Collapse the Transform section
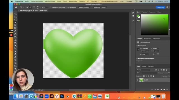 137,46
